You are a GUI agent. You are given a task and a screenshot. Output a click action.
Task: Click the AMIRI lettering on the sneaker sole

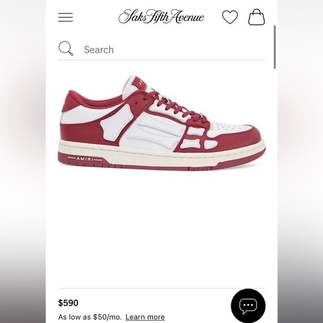click(x=85, y=159)
